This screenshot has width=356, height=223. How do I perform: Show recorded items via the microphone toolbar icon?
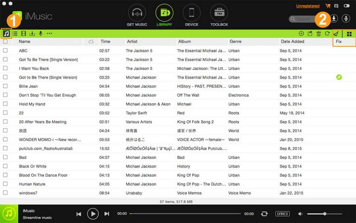(x=41, y=33)
